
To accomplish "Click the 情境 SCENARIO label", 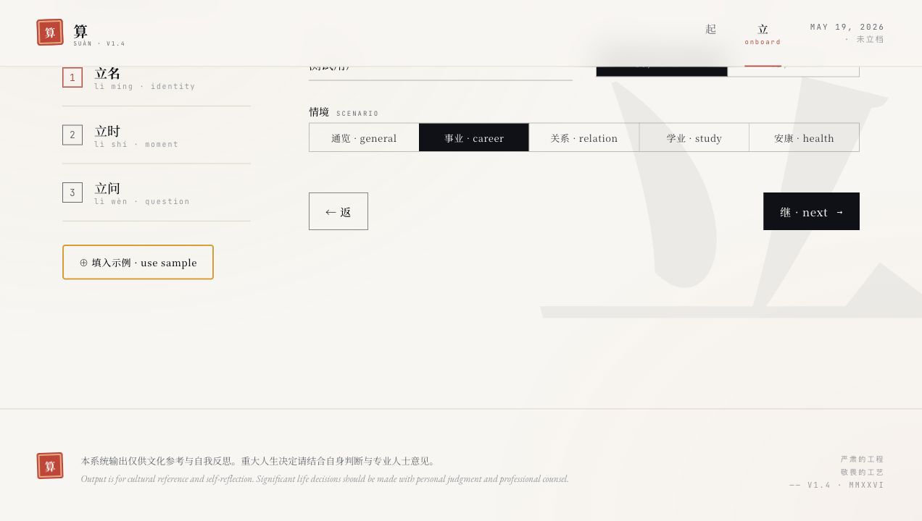I will (x=344, y=112).
